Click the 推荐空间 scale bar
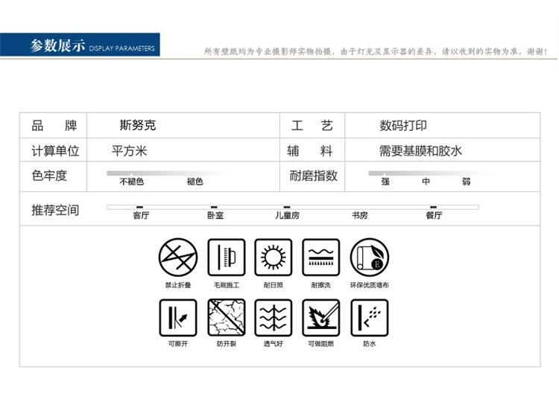 tap(293, 207)
